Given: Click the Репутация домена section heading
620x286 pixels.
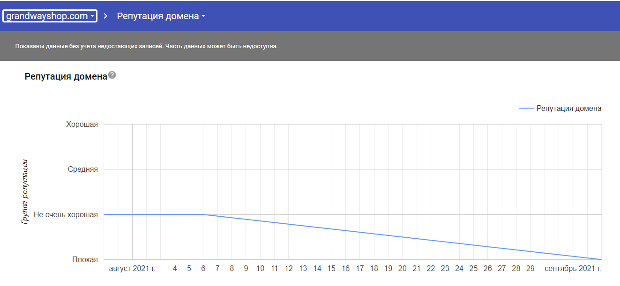Looking at the screenshot, I should tap(66, 76).
